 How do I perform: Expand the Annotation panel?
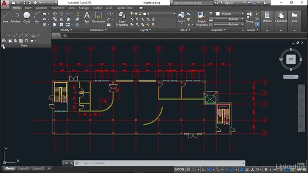98,30
